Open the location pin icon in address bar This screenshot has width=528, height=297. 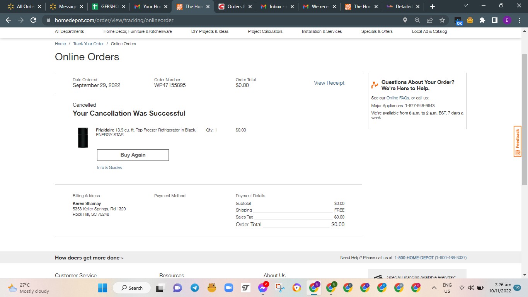(405, 20)
